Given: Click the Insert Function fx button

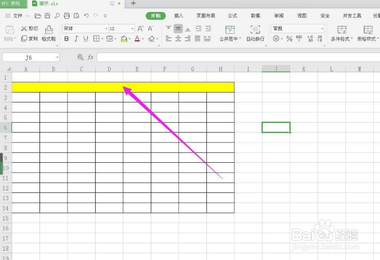Looking at the screenshot, I should (x=90, y=57).
